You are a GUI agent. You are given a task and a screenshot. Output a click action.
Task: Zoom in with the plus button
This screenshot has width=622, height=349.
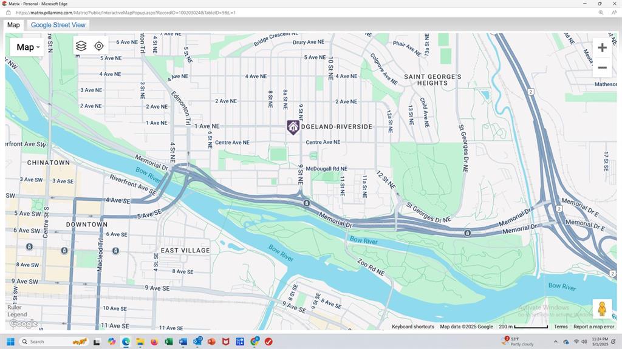coord(602,47)
